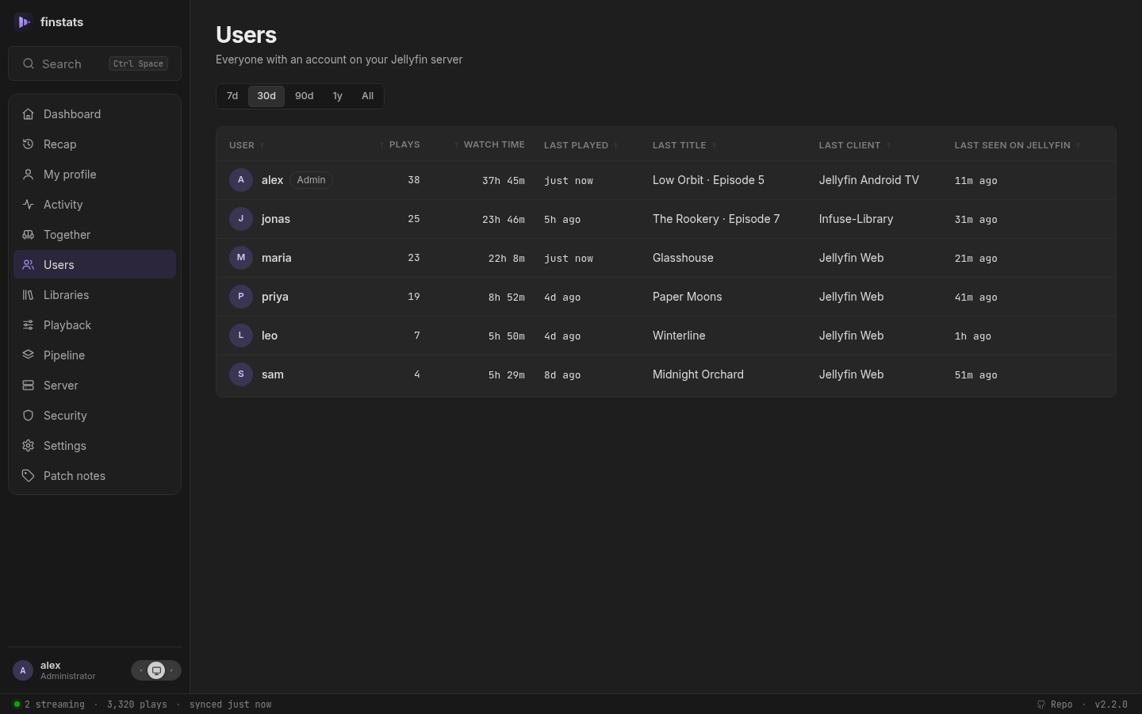Open Patch notes via its tag icon
This screenshot has width=1142, height=714.
coord(29,476)
